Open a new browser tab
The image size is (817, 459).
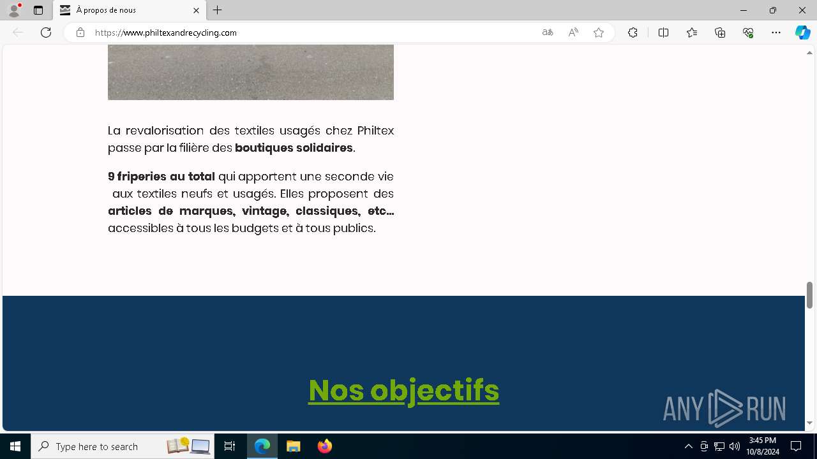pos(218,10)
